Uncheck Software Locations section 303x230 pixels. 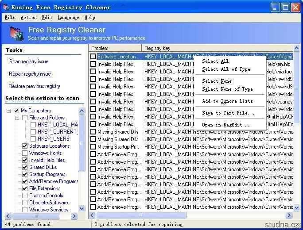[x=25, y=146]
